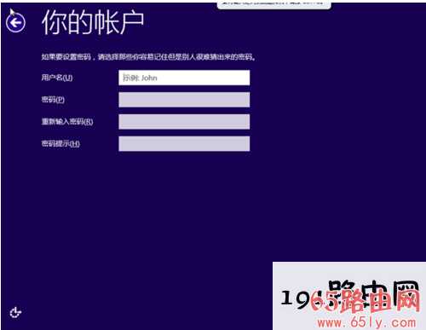Image resolution: width=426 pixels, height=330 pixels.
Task: Activate the 重新输入密码(R) field
Action: pyautogui.click(x=184, y=122)
